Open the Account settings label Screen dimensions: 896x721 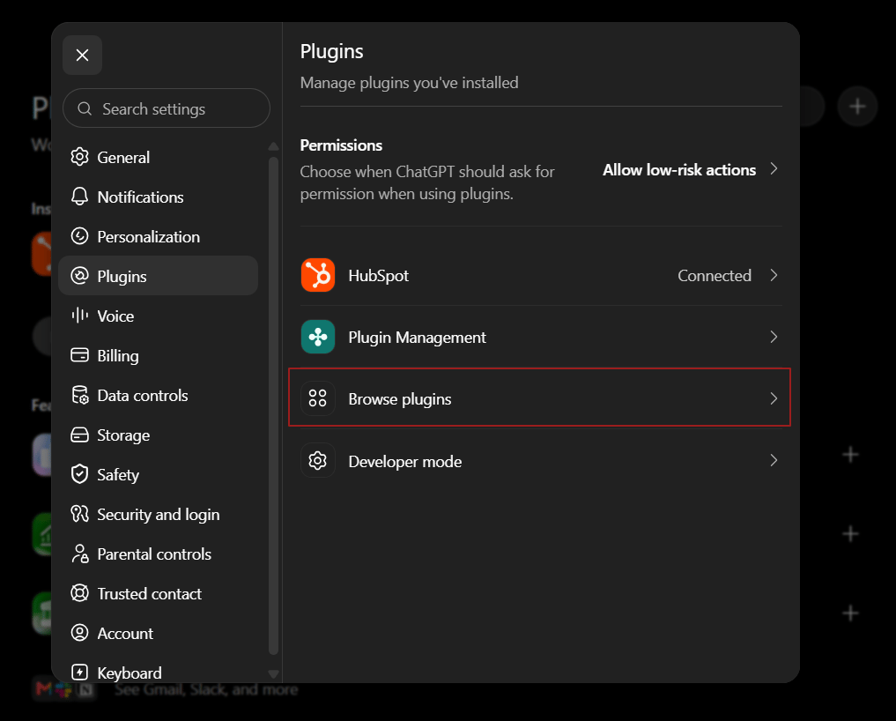coord(125,634)
